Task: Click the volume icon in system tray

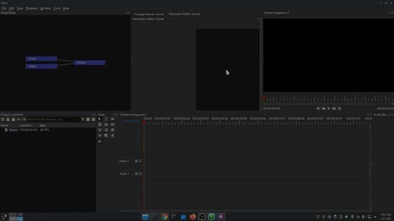Action: 346,217
